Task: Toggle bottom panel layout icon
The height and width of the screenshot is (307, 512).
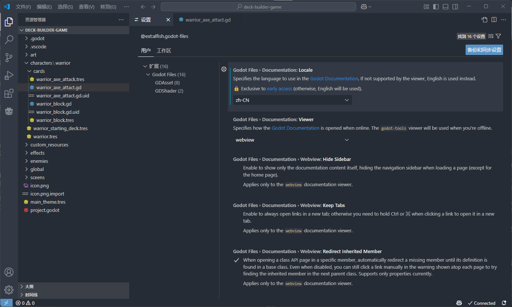Action: tap(446, 7)
